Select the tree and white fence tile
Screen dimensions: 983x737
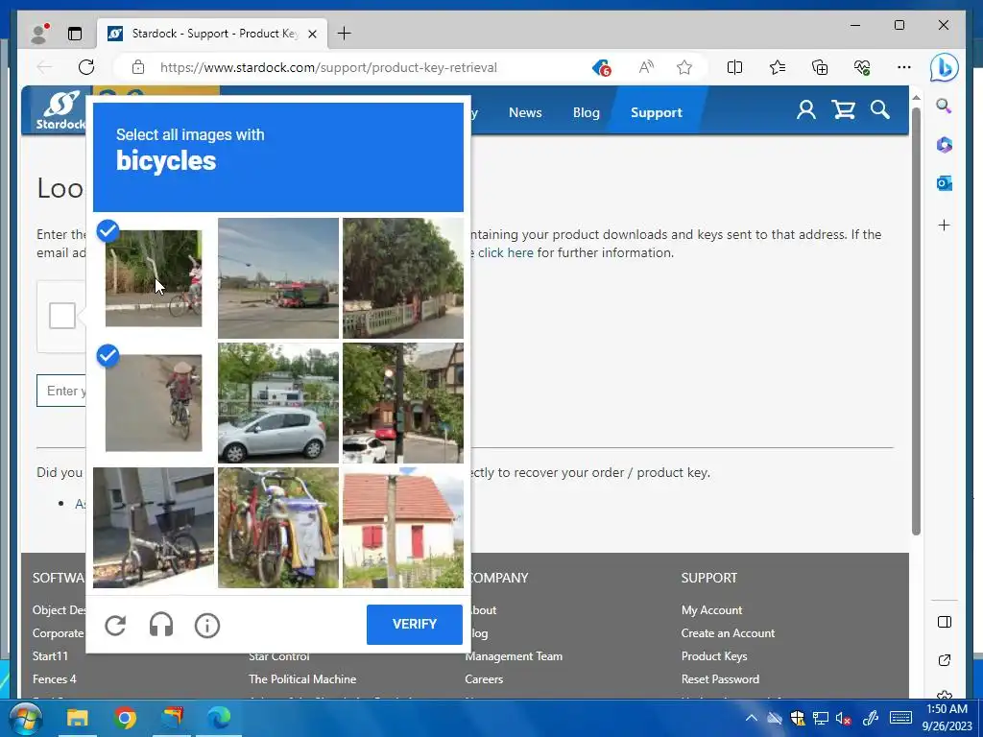403,278
